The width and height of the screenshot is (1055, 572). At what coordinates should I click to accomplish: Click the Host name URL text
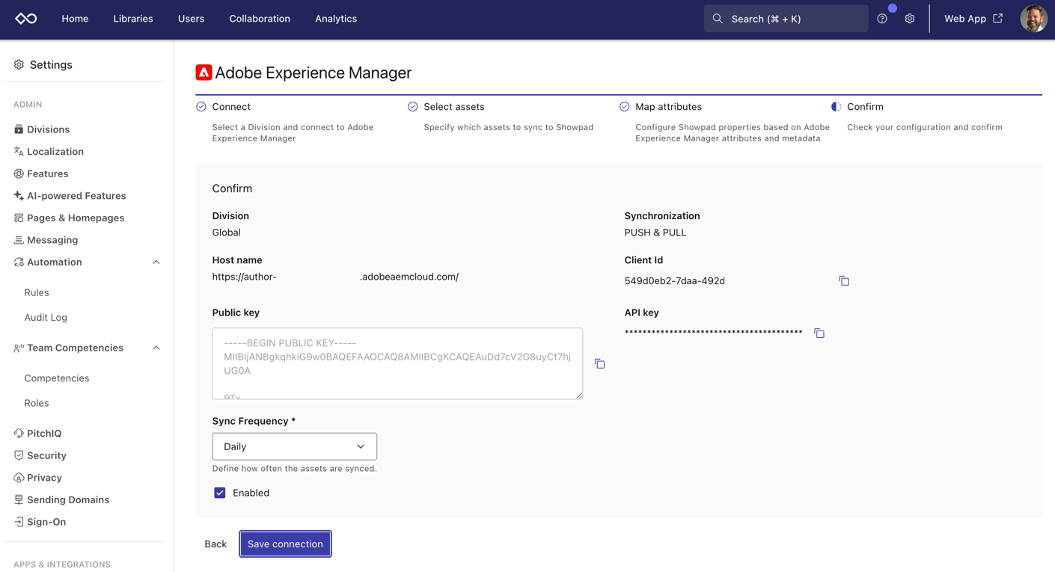point(335,277)
